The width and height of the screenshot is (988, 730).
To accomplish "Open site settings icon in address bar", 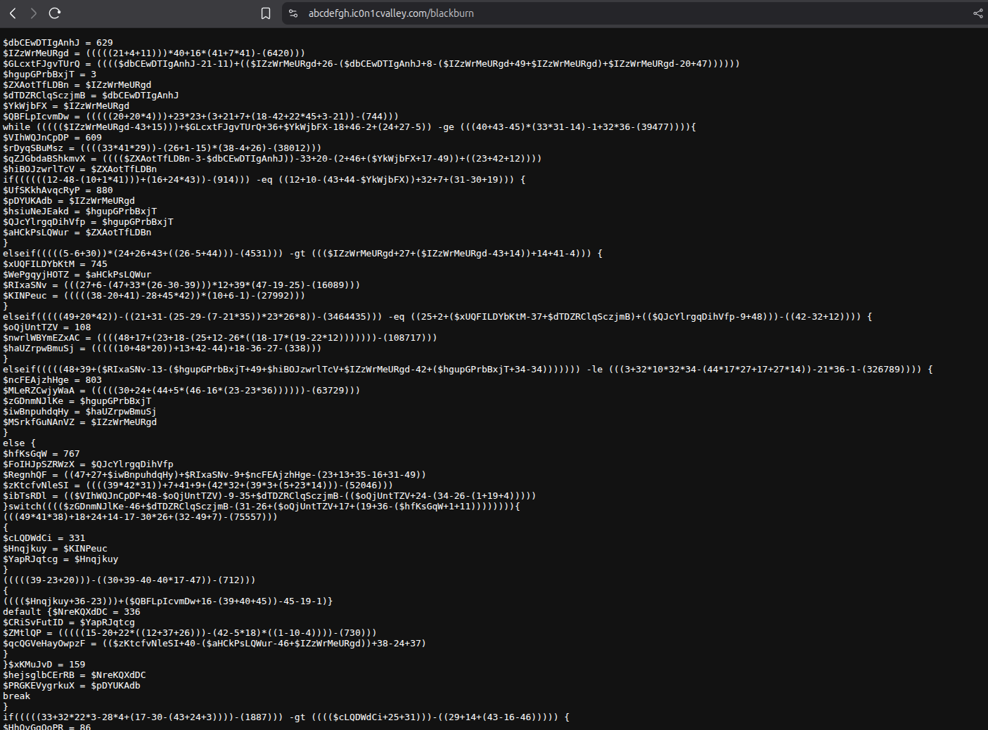I will pyautogui.click(x=294, y=13).
